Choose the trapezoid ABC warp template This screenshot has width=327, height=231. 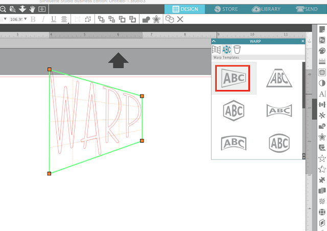pyautogui.click(x=279, y=78)
